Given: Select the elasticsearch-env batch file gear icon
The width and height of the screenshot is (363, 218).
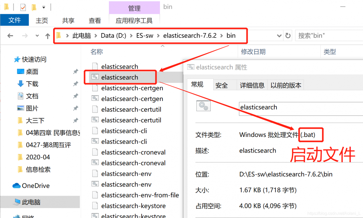Looking at the screenshot, I should 95,184.
